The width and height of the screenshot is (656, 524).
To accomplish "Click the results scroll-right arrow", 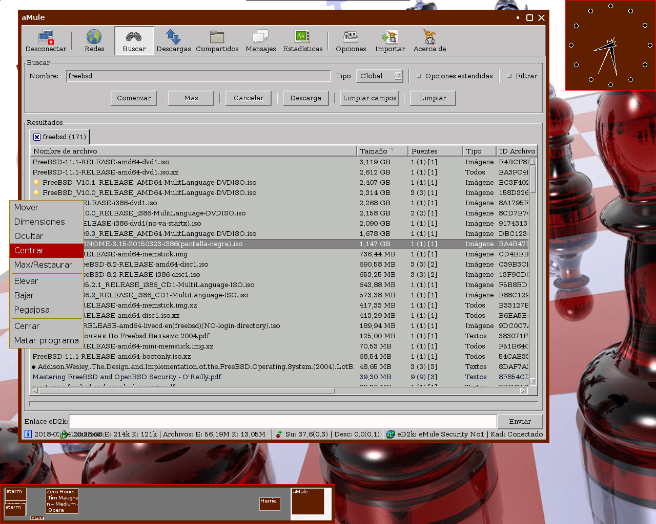I will tap(523, 391).
